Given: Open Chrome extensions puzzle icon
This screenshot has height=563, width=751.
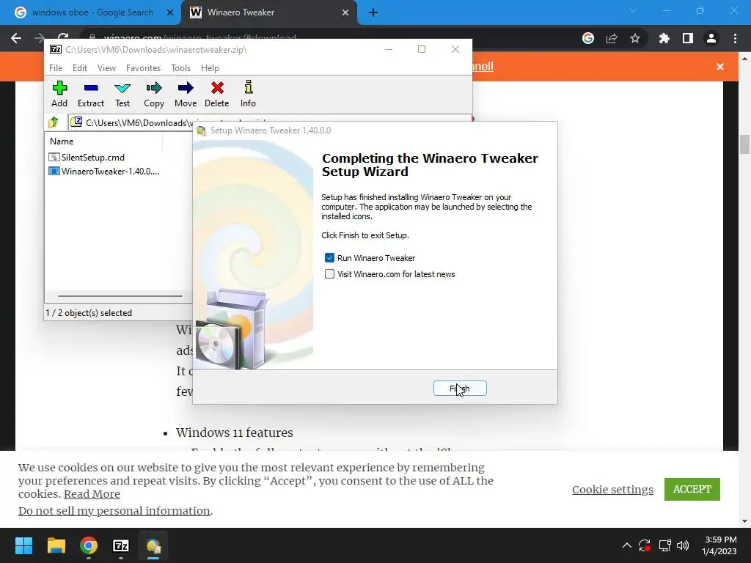Looking at the screenshot, I should pyautogui.click(x=664, y=38).
